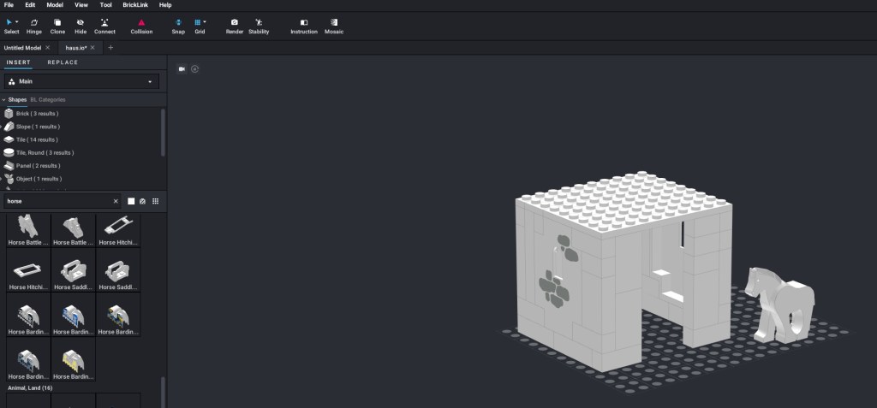Toggle the Collision detection warning
Screen dimensions: 877x408
pyautogui.click(x=141, y=26)
